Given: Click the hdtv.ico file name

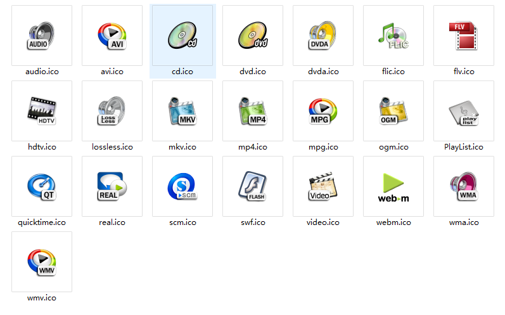Looking at the screenshot, I should coord(42,147).
